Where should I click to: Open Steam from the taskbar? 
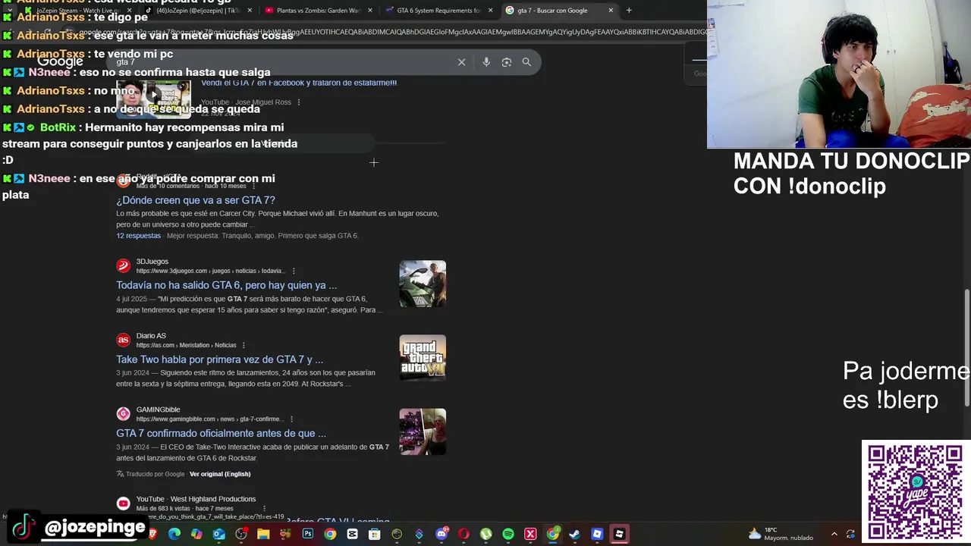[574, 534]
